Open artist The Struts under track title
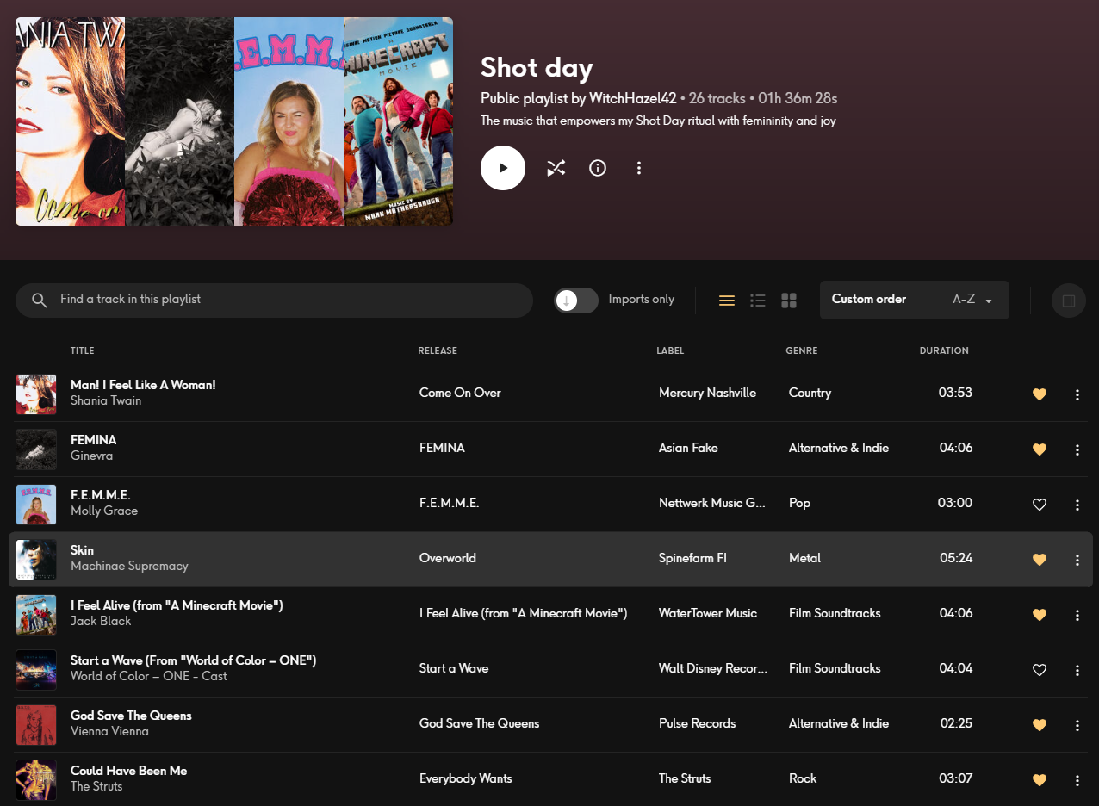 click(x=96, y=786)
